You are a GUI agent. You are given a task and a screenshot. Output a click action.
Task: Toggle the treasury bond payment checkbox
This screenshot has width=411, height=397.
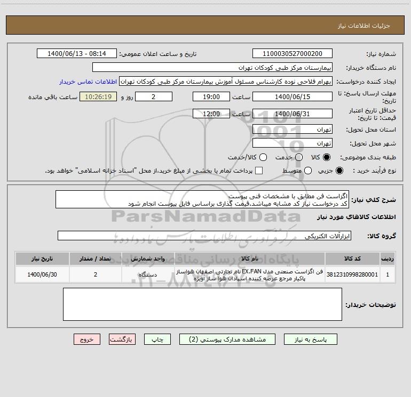[x=259, y=171]
